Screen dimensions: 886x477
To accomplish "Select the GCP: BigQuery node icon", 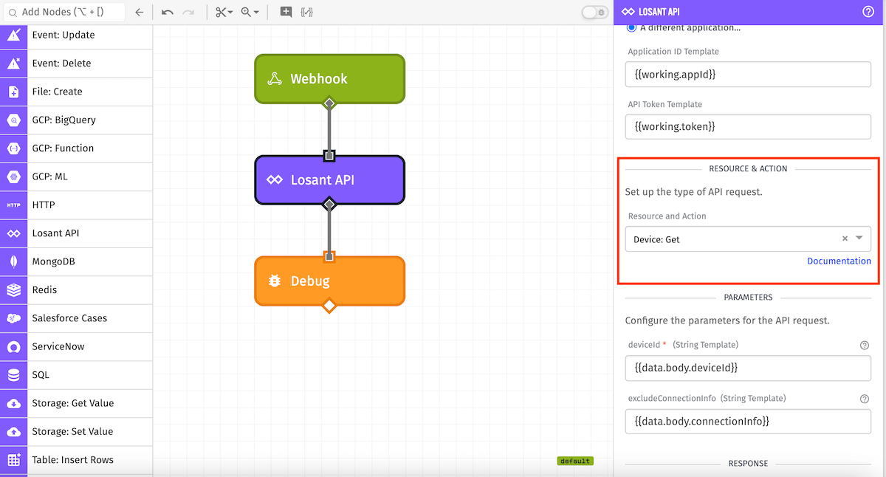I will coord(13,120).
